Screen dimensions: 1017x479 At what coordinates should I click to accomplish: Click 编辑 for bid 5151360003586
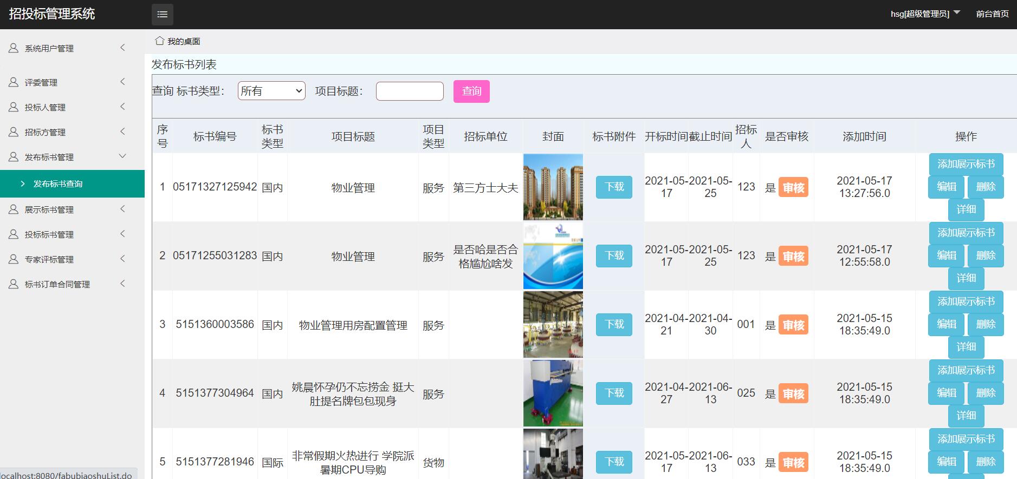(946, 324)
